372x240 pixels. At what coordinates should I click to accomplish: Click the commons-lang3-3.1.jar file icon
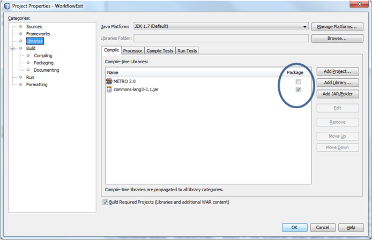109,89
